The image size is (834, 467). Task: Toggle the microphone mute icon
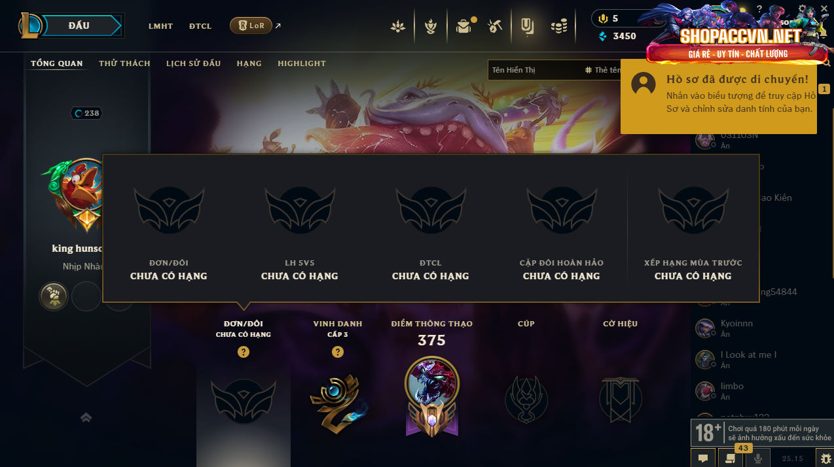pyautogui.click(x=758, y=458)
